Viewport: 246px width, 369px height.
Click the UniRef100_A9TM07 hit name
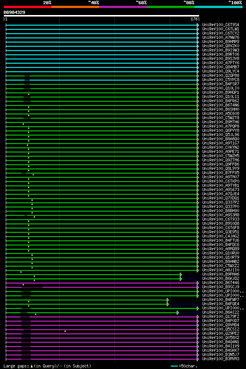[221, 177]
